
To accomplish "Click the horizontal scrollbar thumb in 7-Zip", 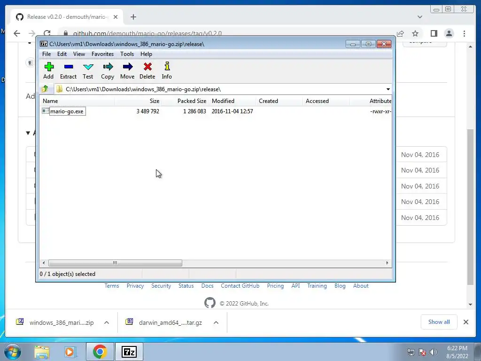I will (115, 263).
